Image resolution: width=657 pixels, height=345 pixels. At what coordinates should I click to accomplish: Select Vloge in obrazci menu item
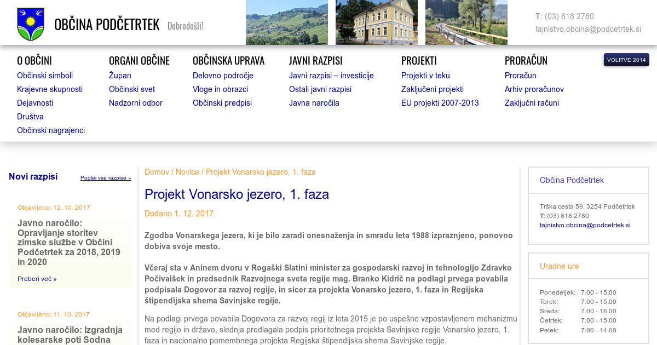click(x=220, y=89)
